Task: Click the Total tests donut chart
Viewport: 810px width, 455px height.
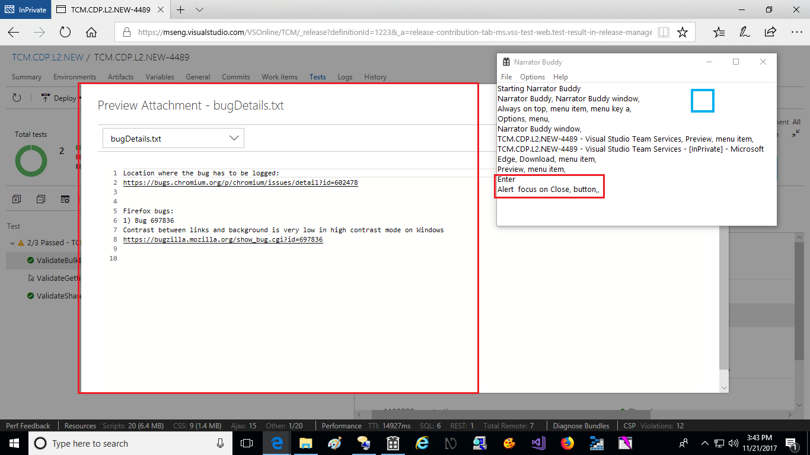Action: click(x=30, y=160)
